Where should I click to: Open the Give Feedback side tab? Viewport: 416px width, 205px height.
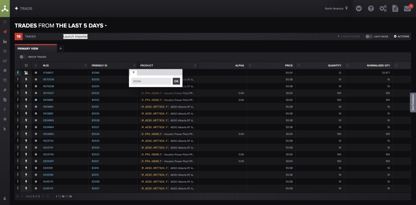413,102
